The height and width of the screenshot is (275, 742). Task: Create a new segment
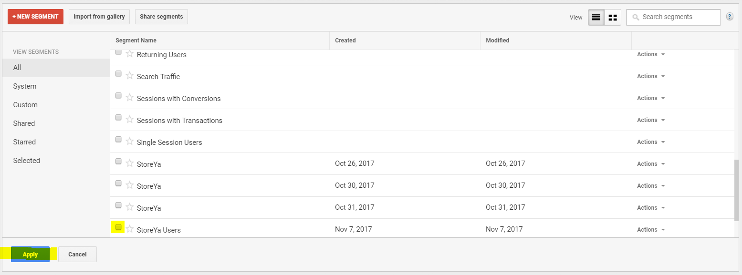click(35, 17)
